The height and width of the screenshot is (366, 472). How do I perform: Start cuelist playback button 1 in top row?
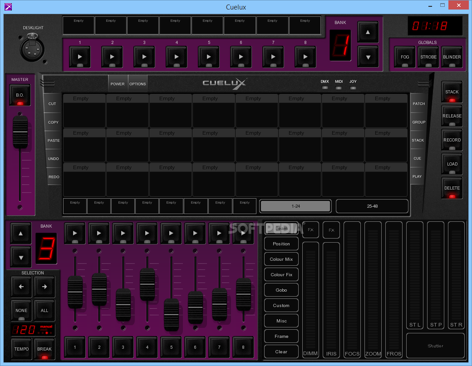point(80,57)
